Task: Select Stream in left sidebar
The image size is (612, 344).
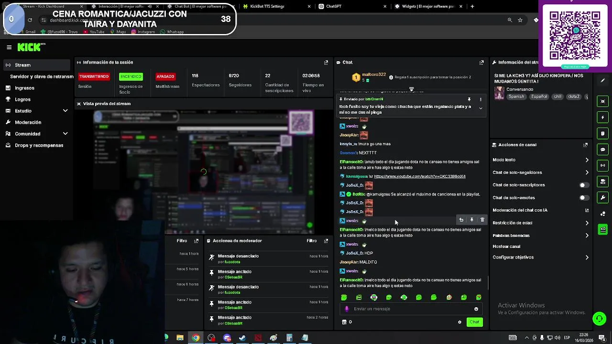Action: point(36,65)
